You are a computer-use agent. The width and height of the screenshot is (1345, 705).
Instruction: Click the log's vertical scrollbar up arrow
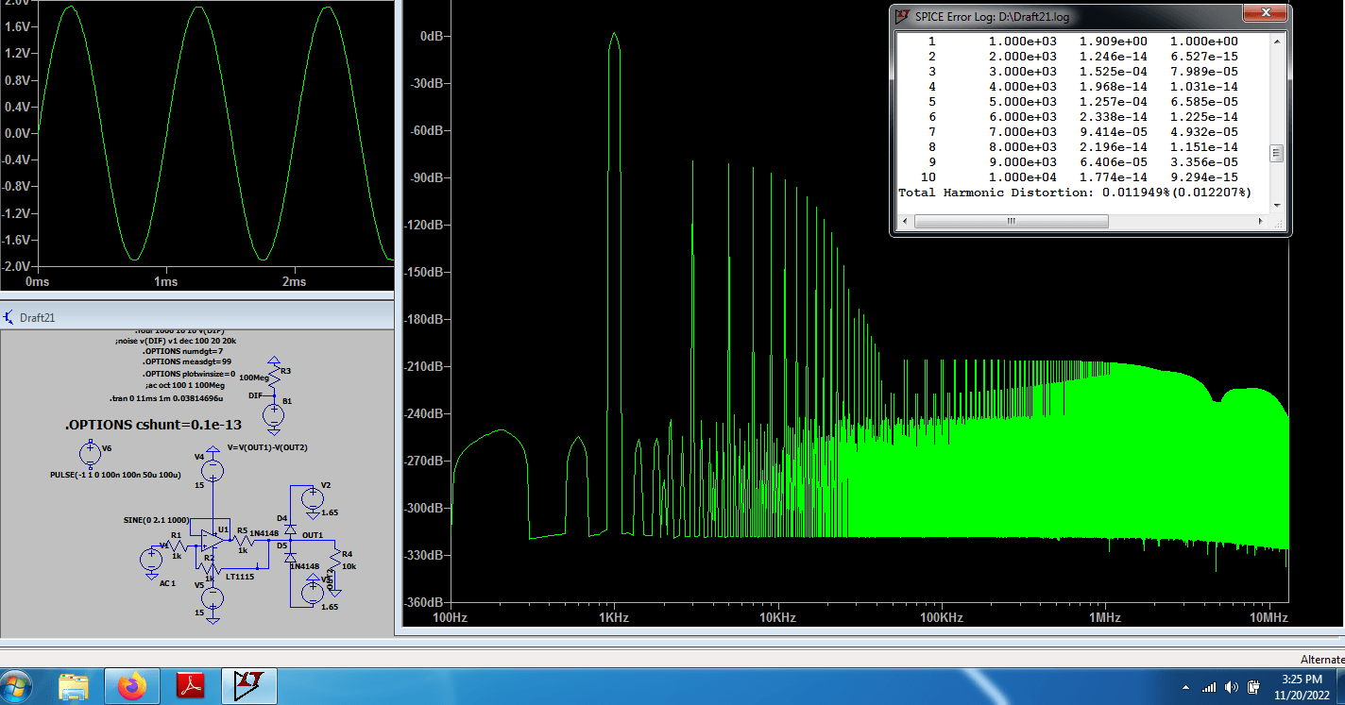(x=1276, y=41)
